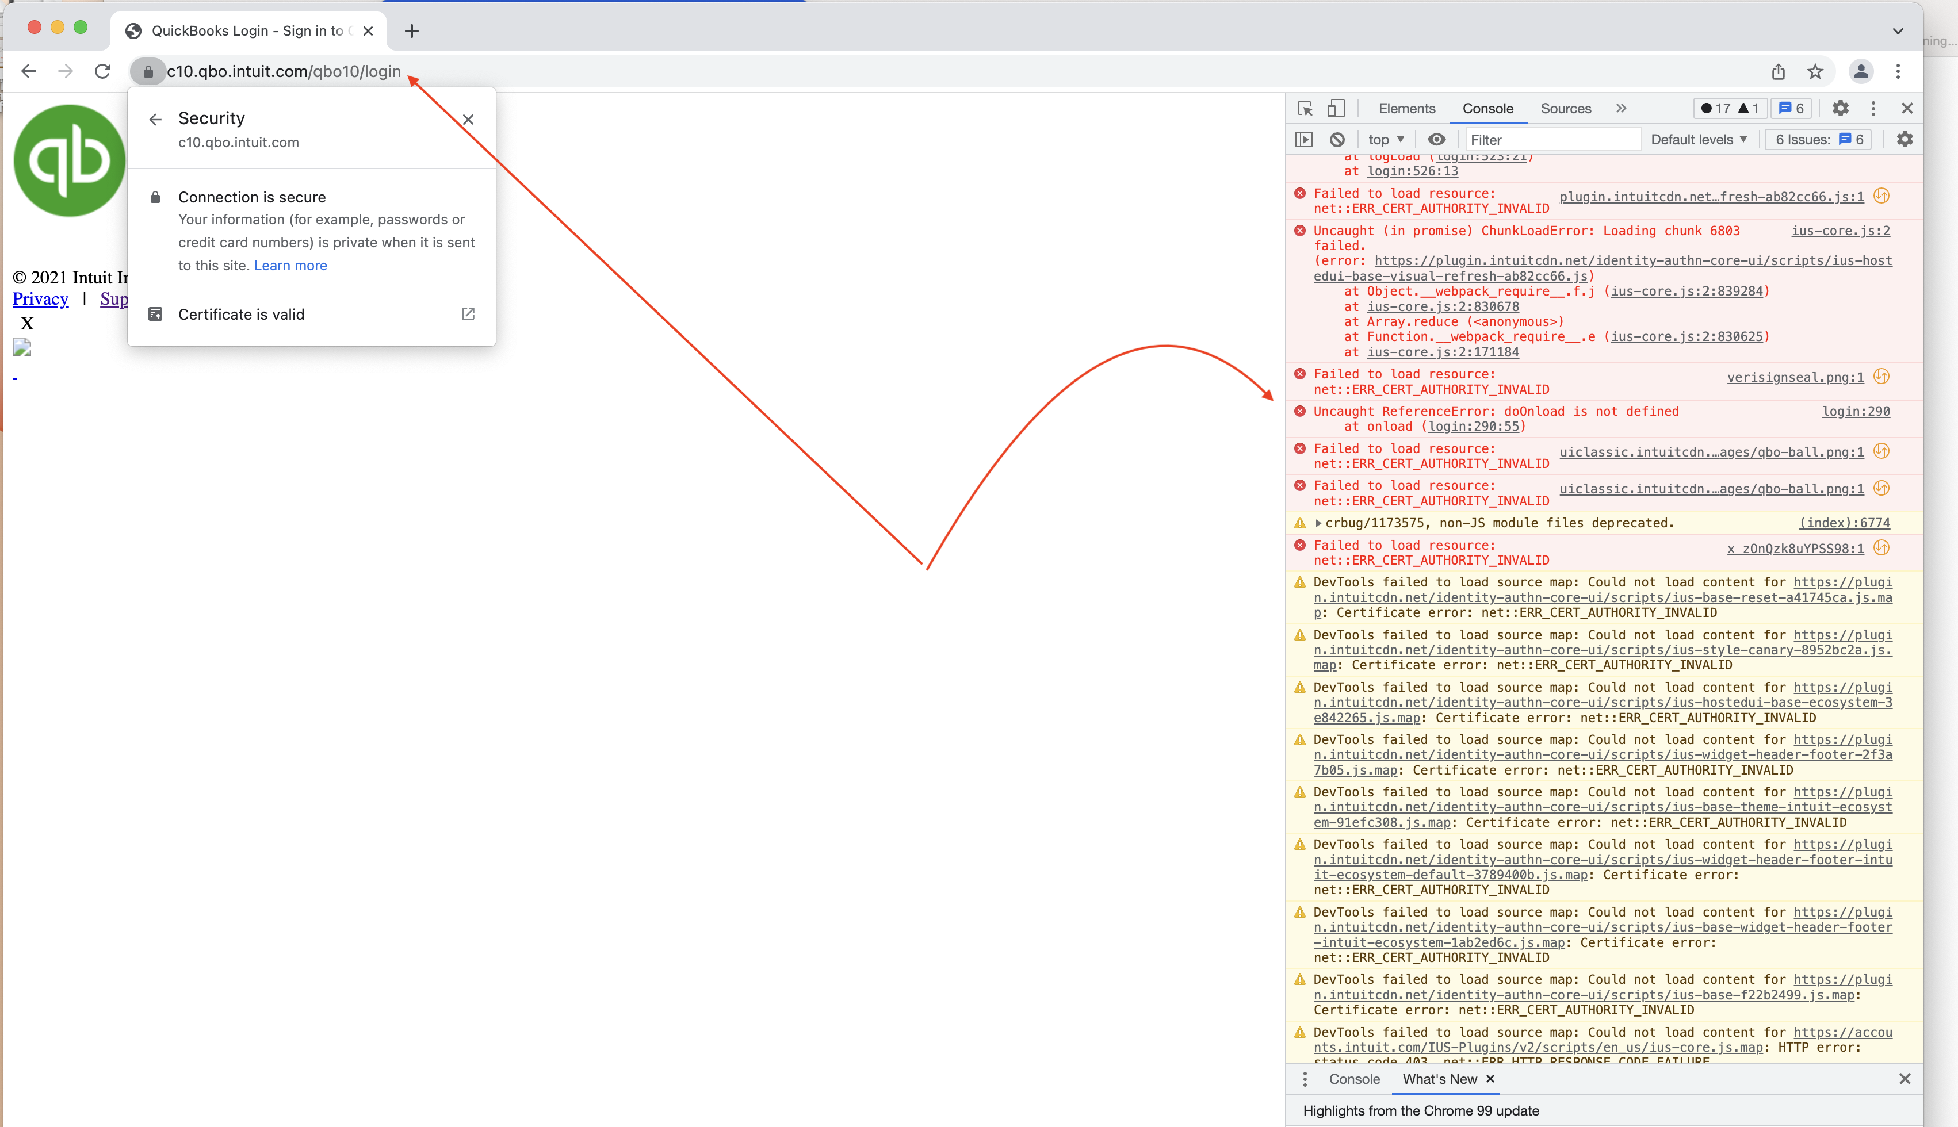Click the Learn more link
1958x1127 pixels.
click(290, 266)
